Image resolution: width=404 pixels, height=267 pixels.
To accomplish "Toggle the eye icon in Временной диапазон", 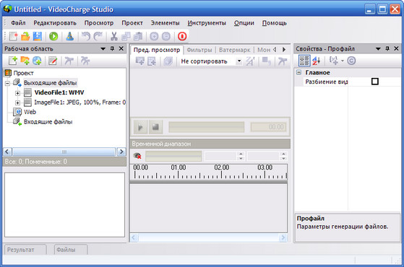I will pyautogui.click(x=137, y=156).
